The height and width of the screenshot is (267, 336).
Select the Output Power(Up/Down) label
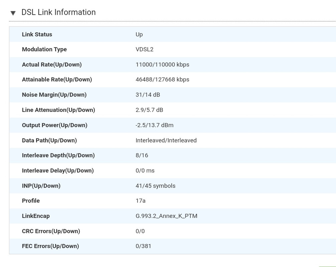pyautogui.click(x=55, y=125)
